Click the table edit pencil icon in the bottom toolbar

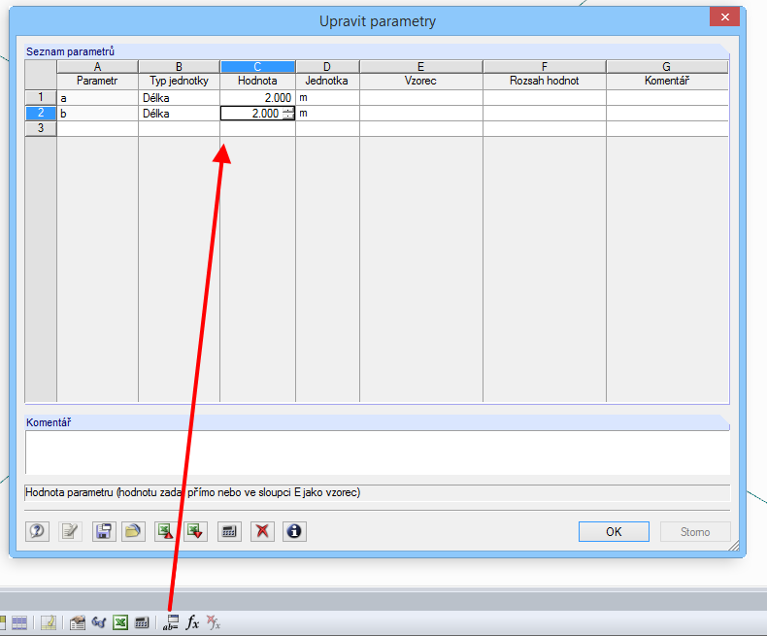49,622
